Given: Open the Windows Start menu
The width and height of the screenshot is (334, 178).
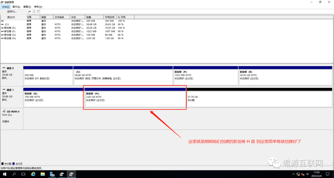Looking at the screenshot, I should point(4,174).
